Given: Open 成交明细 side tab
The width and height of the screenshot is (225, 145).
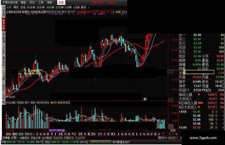Looking at the screenshot, I should pos(4,38).
